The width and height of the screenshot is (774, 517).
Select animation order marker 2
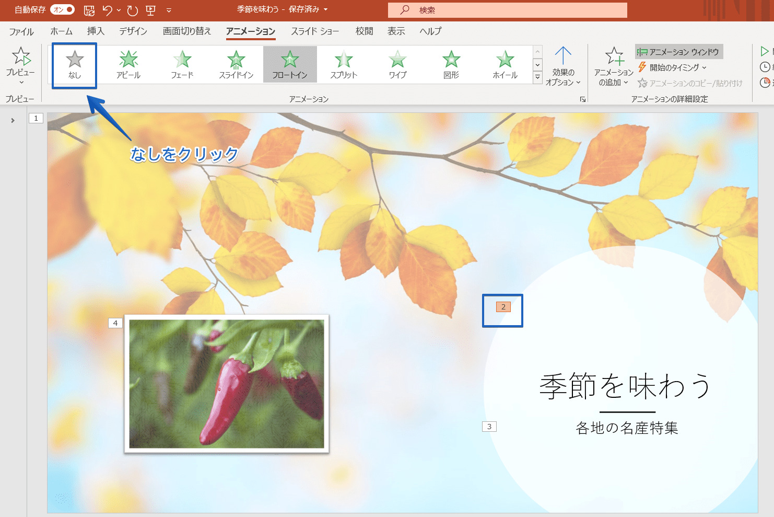503,307
